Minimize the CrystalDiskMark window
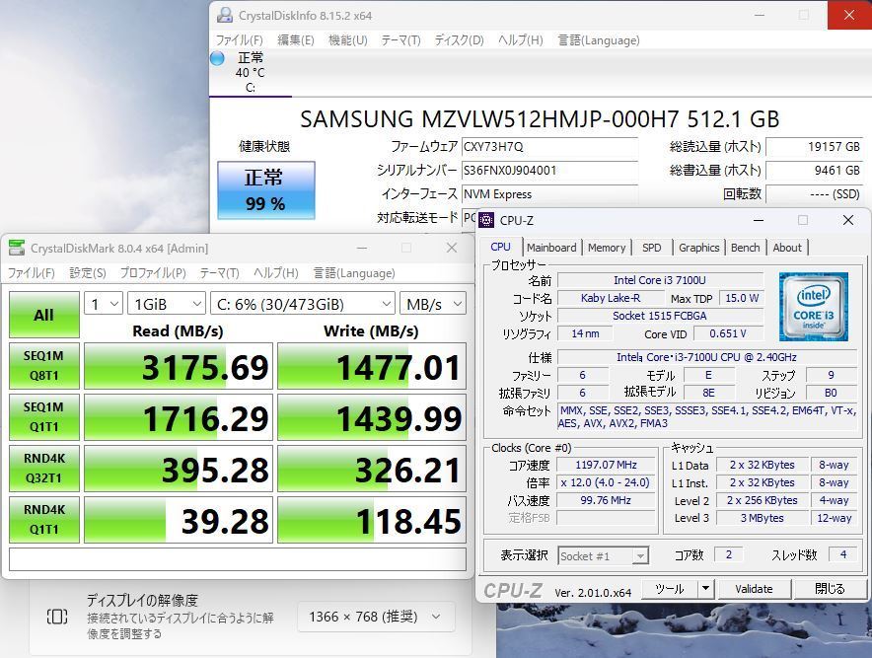 [x=362, y=248]
